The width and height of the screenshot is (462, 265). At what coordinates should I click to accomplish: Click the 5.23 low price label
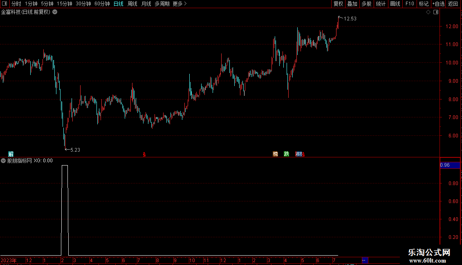[75, 150]
